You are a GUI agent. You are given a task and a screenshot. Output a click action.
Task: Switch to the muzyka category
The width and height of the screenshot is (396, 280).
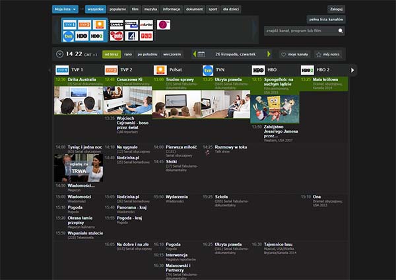tap(150, 9)
